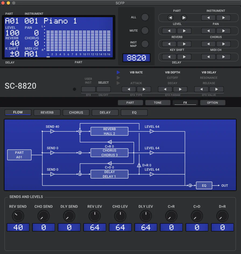Click the EFX TYPE left arrow button
Image resolution: width=241 pixels, height=254 pixels.
click(x=129, y=89)
